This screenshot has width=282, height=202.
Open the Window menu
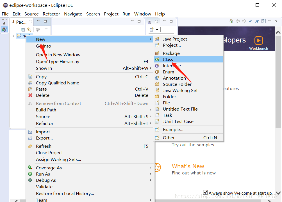click(x=143, y=14)
